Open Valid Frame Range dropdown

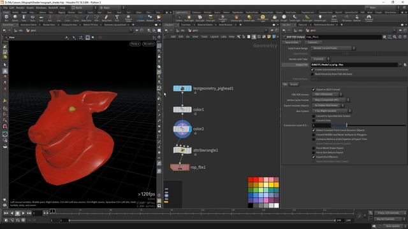333,48
